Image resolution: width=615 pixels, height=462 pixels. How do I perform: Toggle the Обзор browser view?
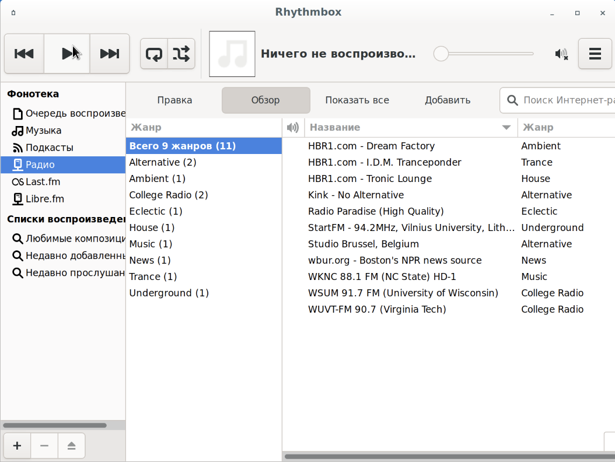[265, 100]
